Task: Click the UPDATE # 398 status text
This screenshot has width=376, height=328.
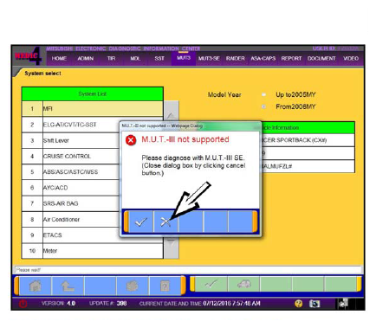Action: tap(108, 304)
